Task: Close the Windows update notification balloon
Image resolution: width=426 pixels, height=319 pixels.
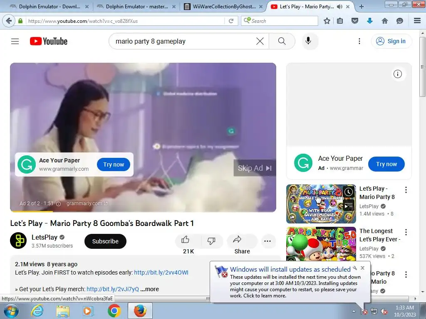Action: [362, 268]
